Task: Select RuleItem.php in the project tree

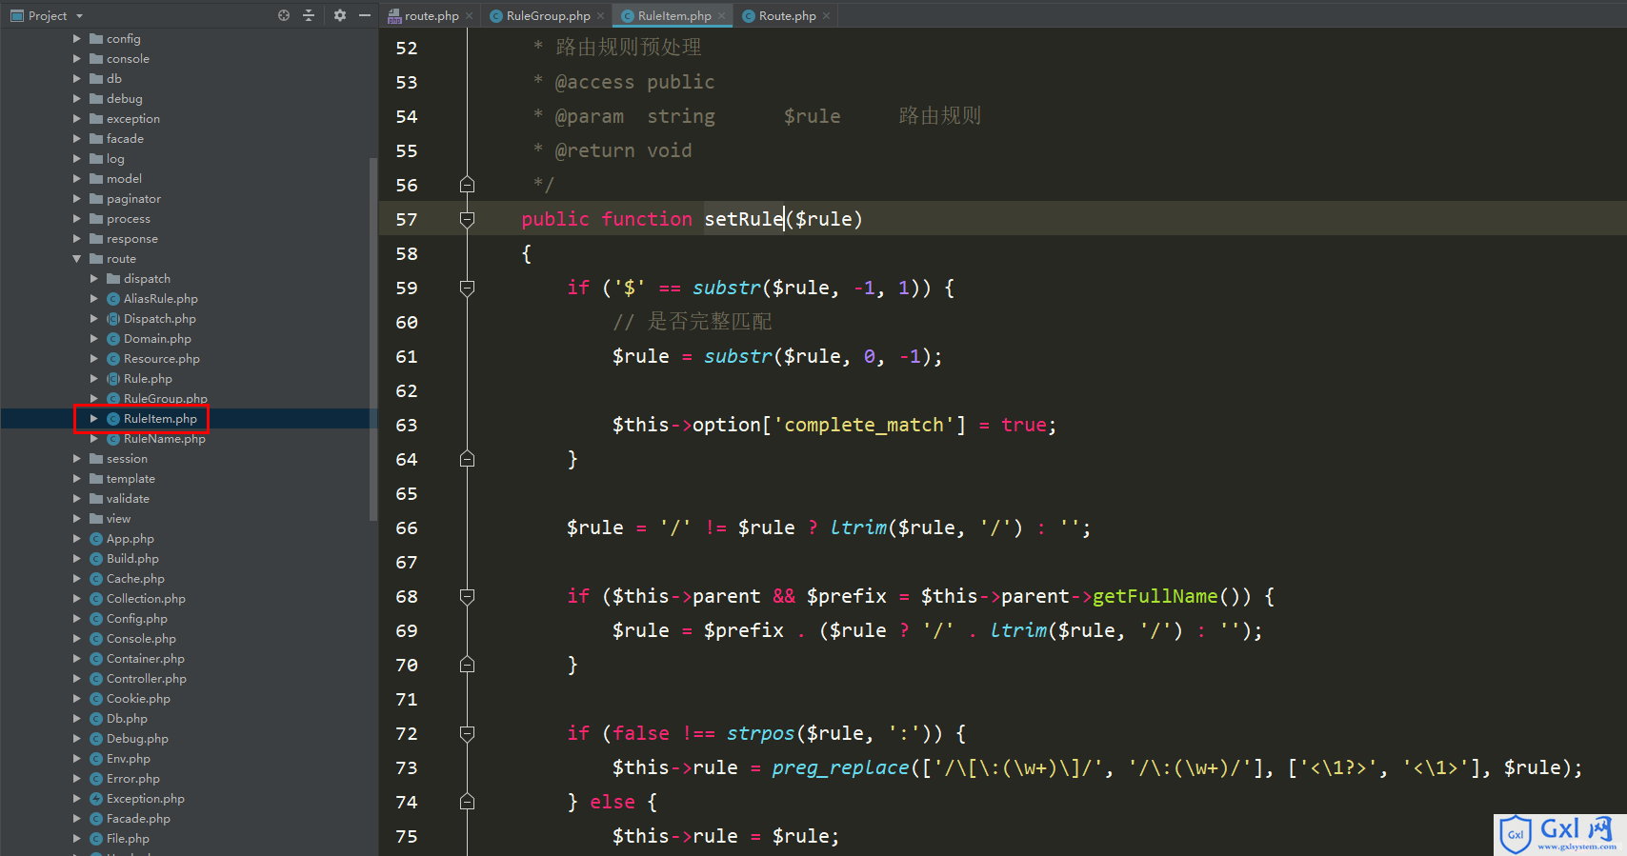Action: [160, 419]
